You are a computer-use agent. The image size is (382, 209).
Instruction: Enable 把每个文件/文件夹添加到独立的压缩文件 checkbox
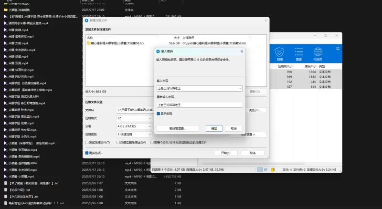152,143
